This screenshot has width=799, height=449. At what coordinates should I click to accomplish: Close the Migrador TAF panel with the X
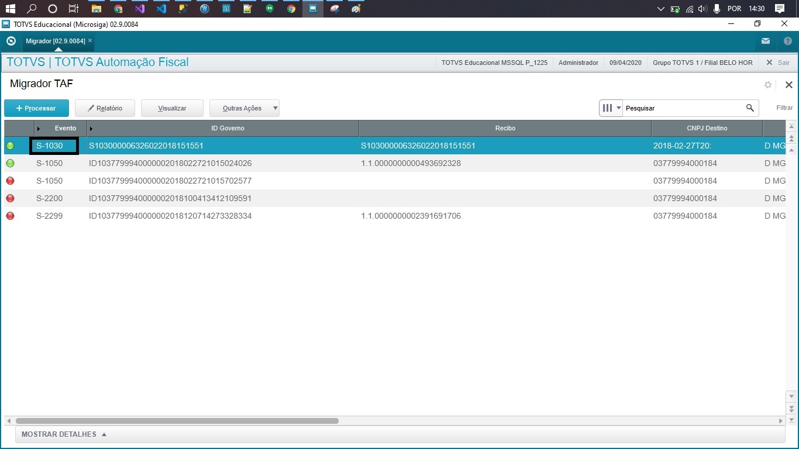pyautogui.click(x=789, y=85)
